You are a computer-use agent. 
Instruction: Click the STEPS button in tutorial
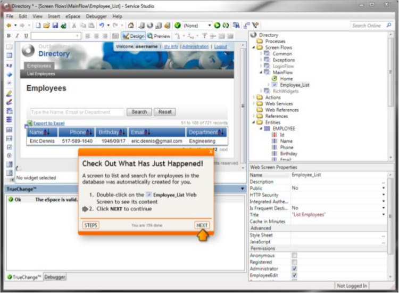90,225
